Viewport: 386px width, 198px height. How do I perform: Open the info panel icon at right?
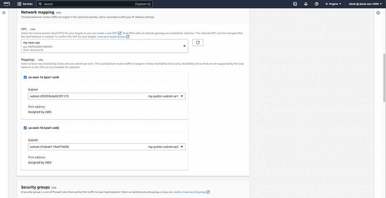pyautogui.click(x=378, y=13)
